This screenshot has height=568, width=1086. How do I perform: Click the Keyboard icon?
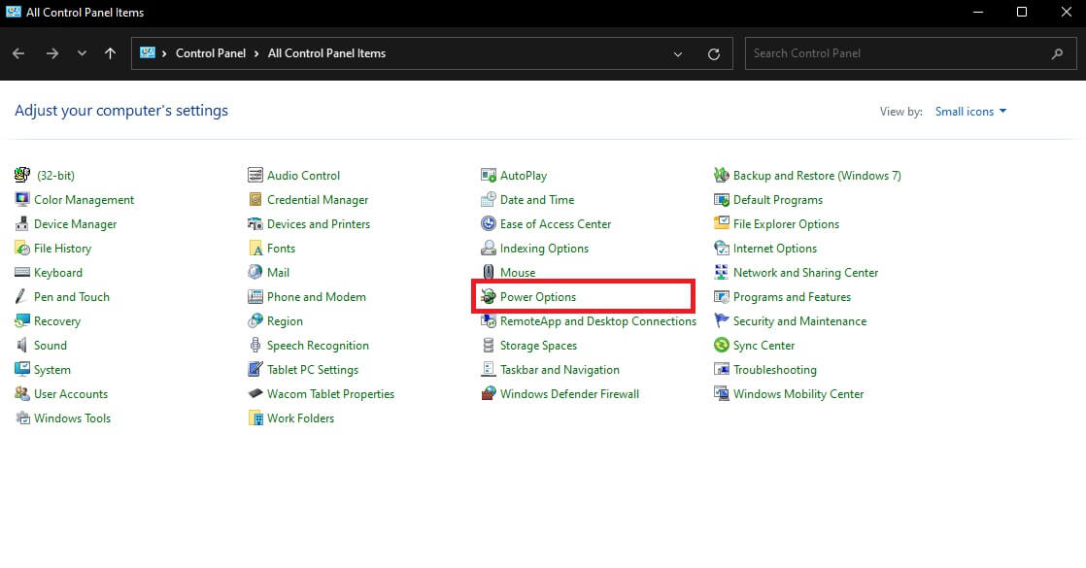[22, 273]
